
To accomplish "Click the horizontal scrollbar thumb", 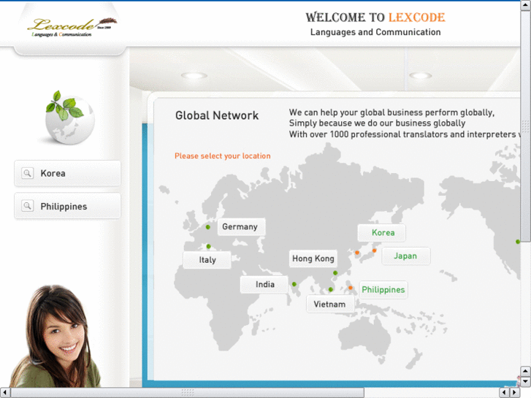I will [x=187, y=393].
